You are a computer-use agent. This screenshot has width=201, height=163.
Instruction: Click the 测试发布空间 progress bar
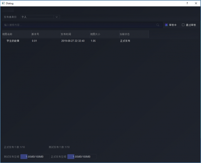pos(35,157)
